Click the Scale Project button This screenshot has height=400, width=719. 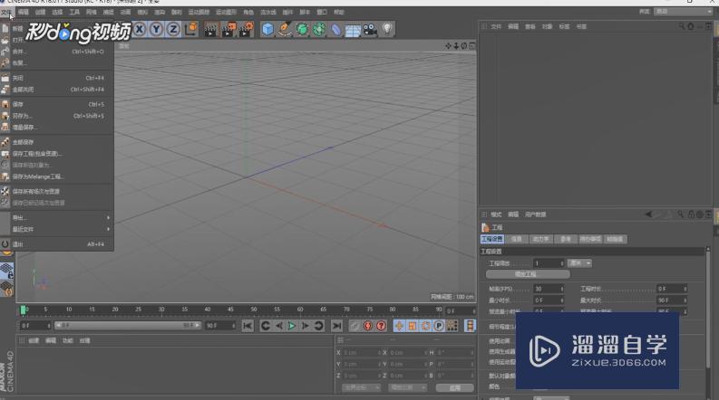(x=528, y=273)
